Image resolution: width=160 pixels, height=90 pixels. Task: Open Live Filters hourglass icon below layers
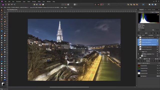coord(149,59)
